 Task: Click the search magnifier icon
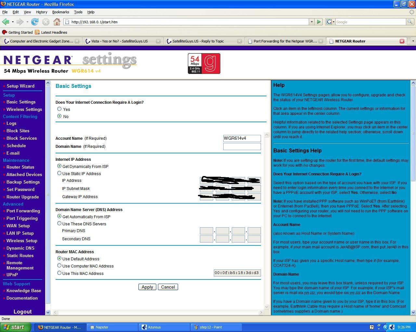click(410, 22)
